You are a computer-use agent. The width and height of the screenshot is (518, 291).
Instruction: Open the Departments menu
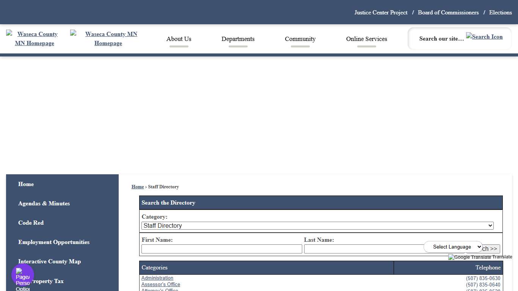[238, 39]
